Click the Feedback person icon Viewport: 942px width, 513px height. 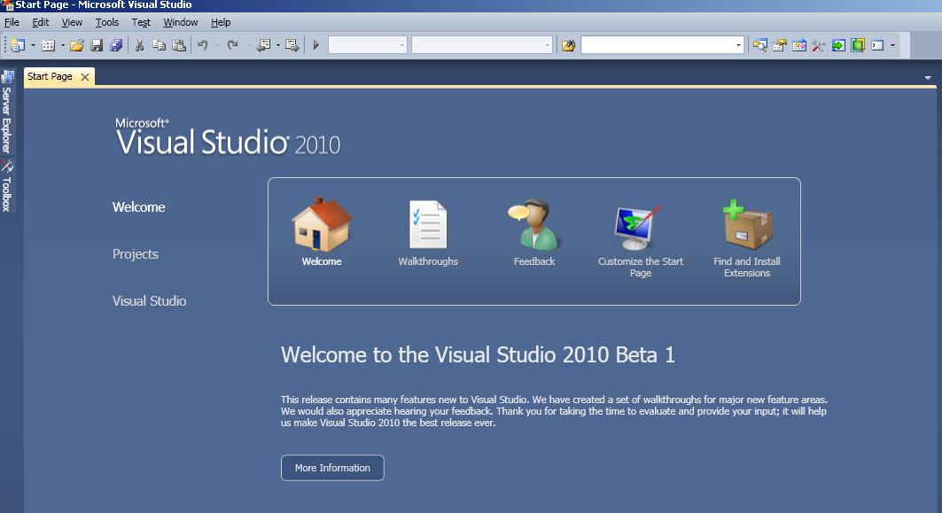coord(534,225)
